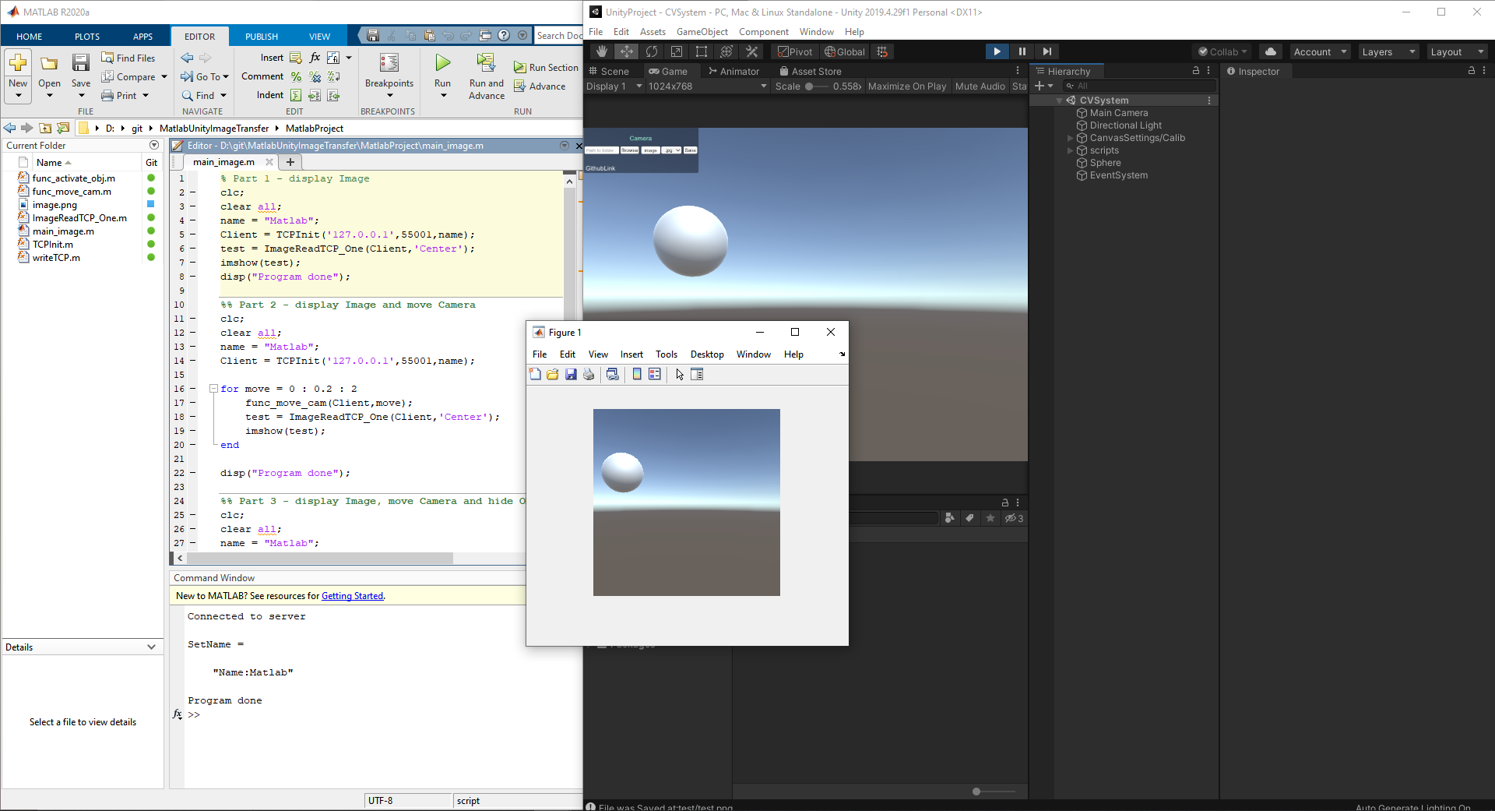Select the Hand tool in Unity toolbar

coord(601,51)
